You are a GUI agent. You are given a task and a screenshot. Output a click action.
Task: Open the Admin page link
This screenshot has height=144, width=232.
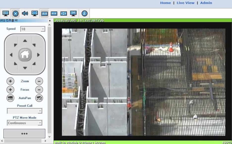tap(206, 3)
